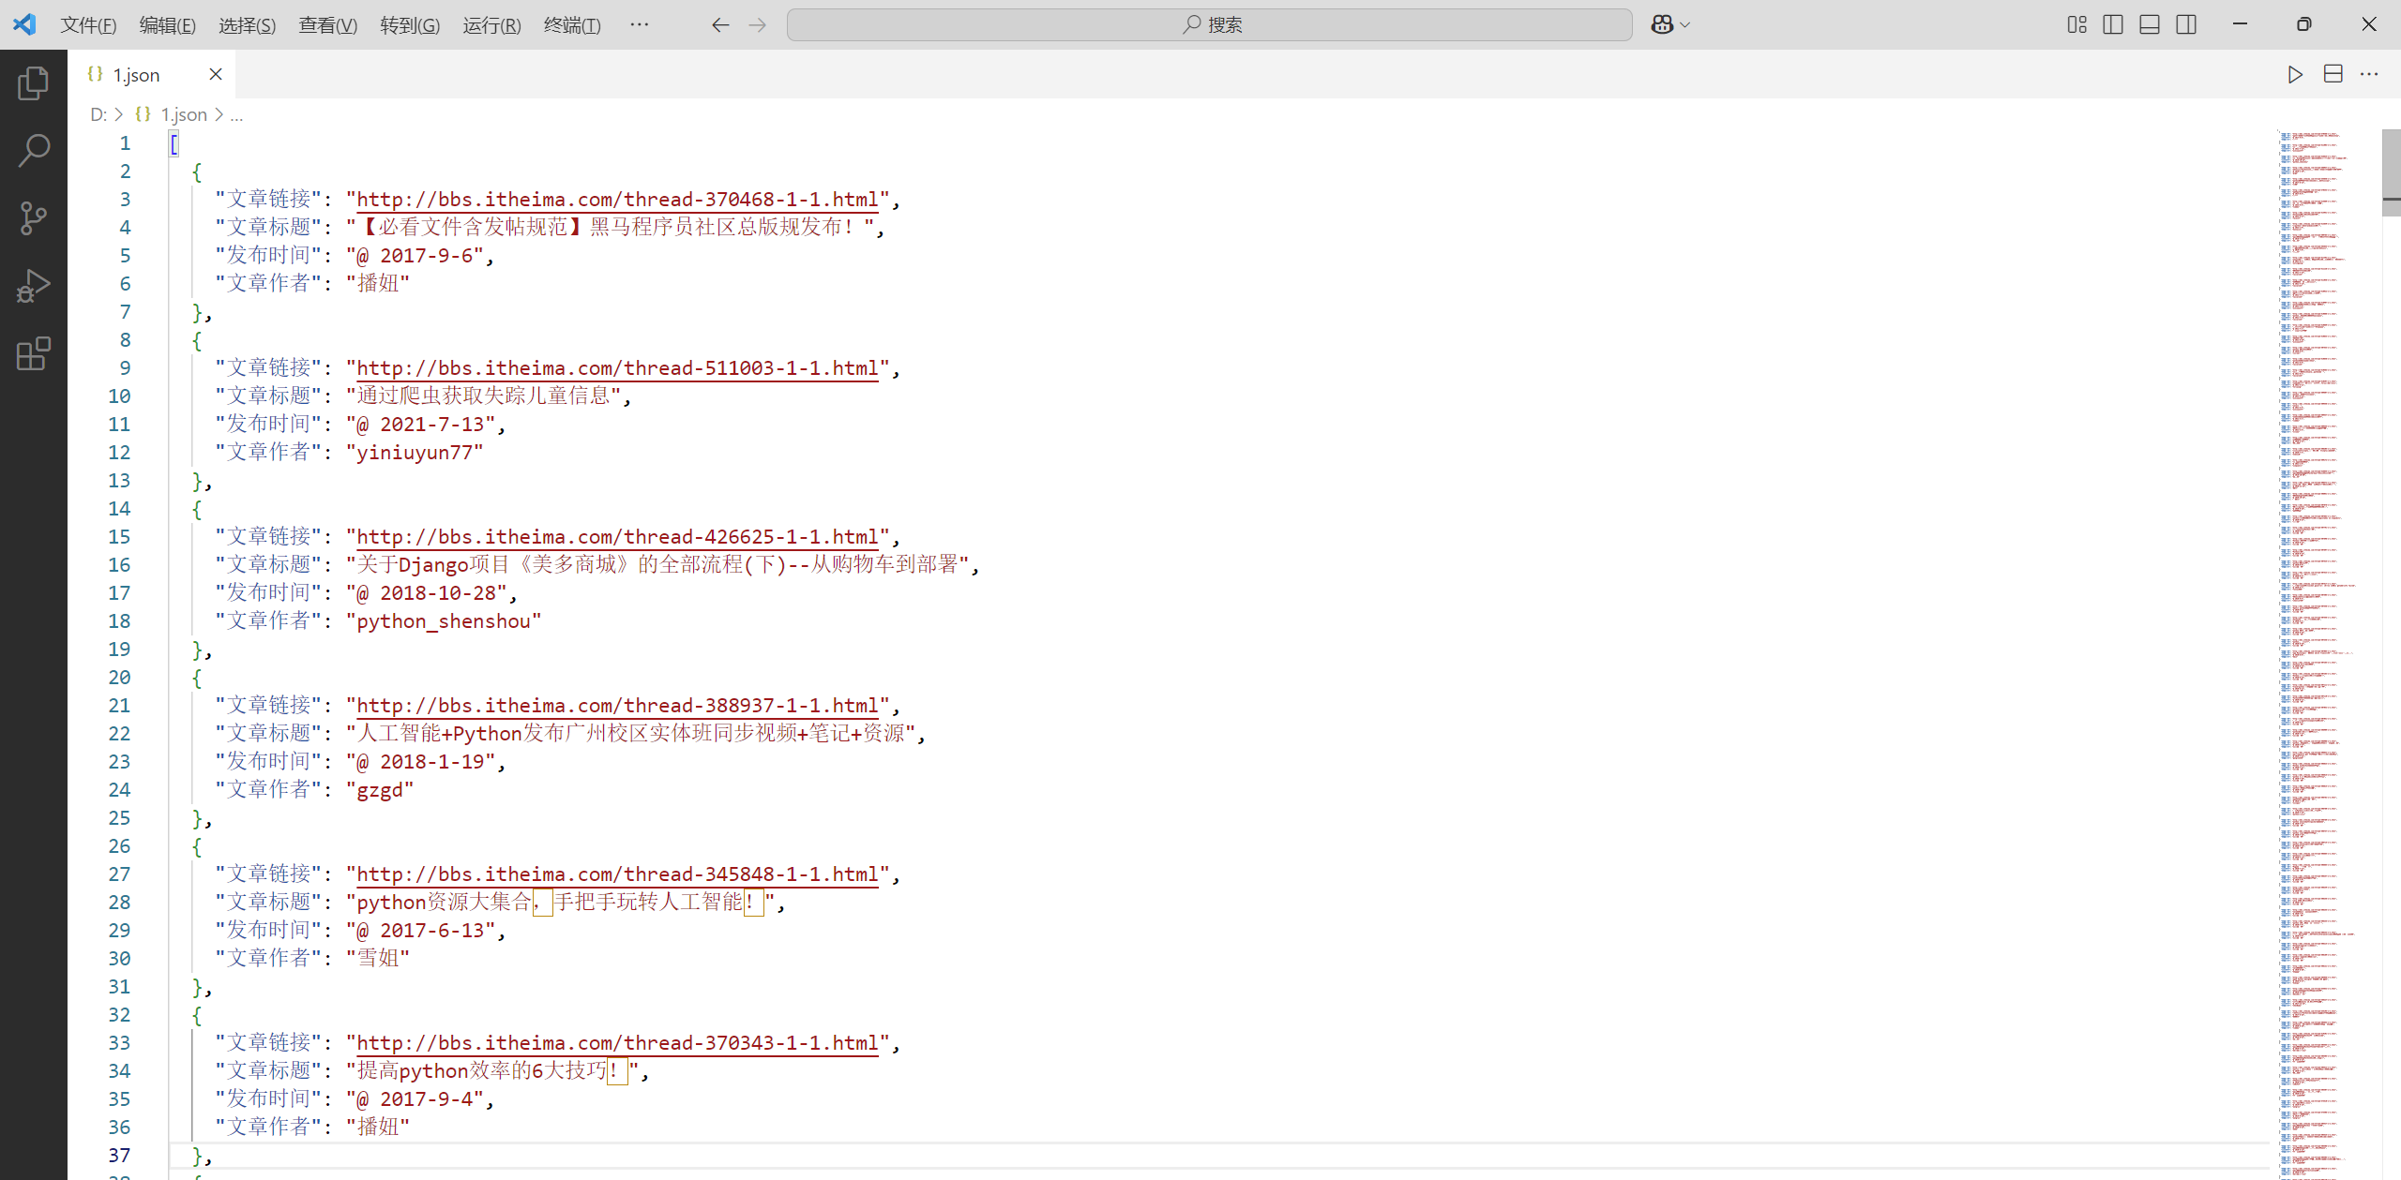Viewport: 2401px width, 1180px height.
Task: Open Run and Debug view
Action: click(33, 286)
